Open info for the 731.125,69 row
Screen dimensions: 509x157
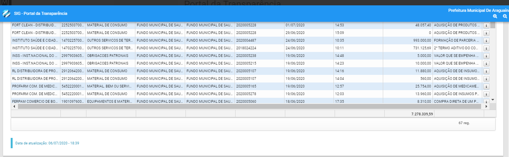click(x=486, y=48)
